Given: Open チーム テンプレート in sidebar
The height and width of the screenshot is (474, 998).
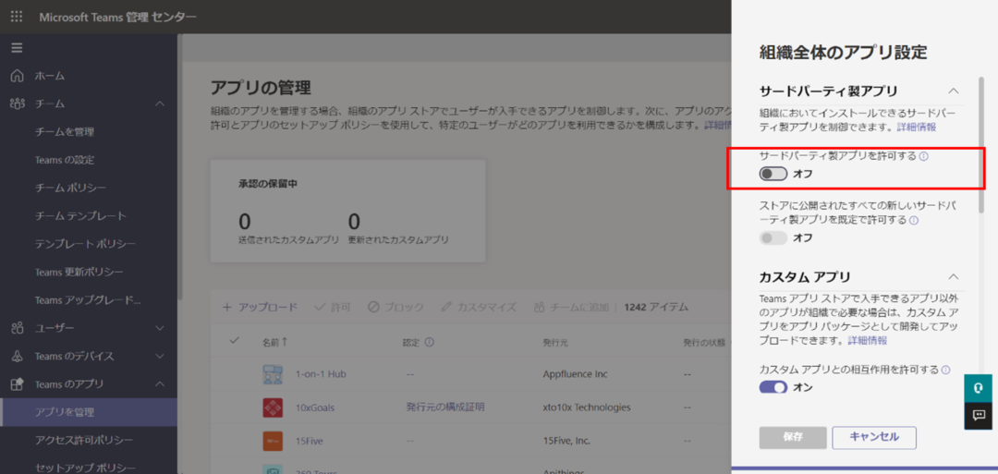Looking at the screenshot, I should click(x=80, y=215).
